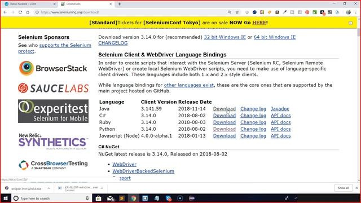Open the WebDriverBackedSelenium NuGet link
361x203 pixels.
[143, 171]
